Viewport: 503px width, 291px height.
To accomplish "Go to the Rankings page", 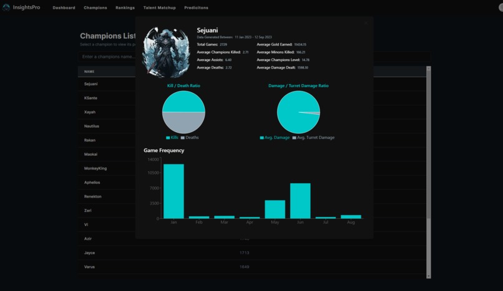I will [x=125, y=7].
